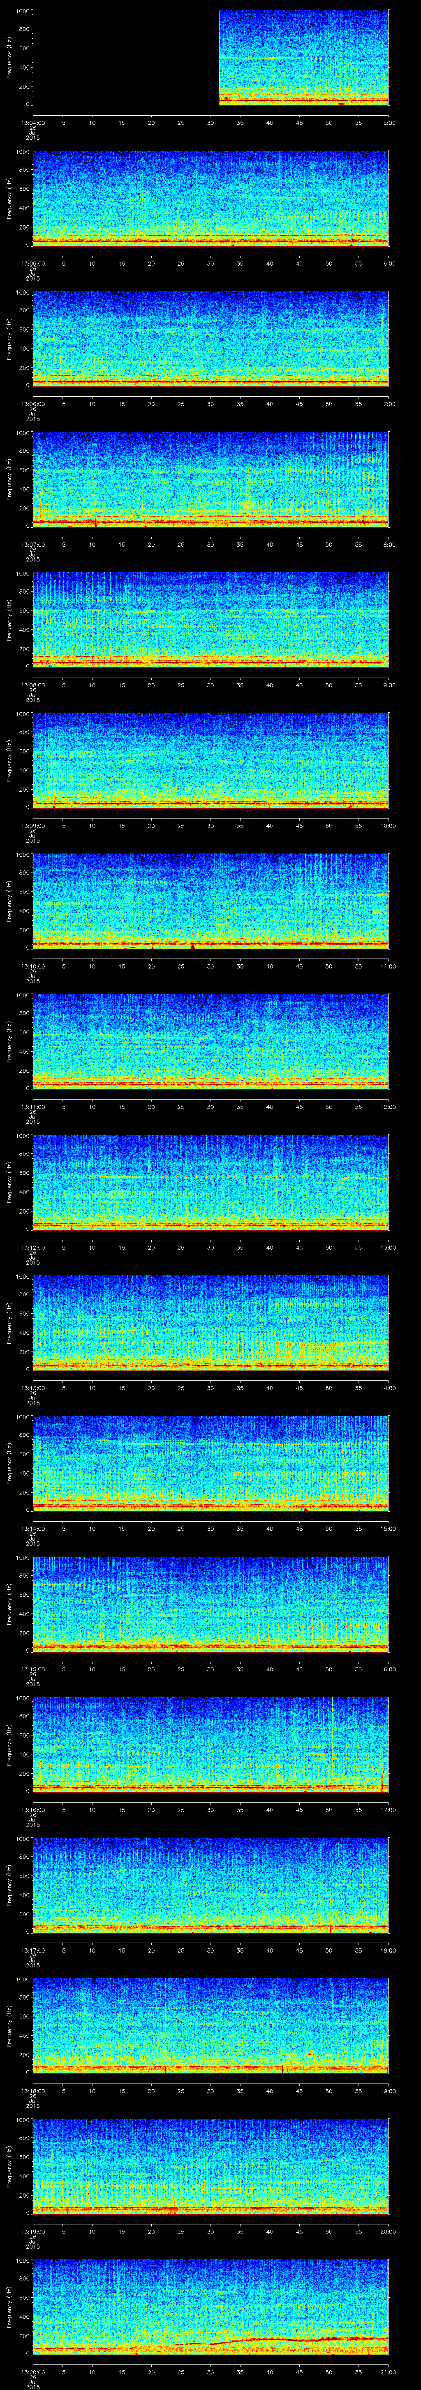
Task: Select the 13:00 end time label
Action: pyautogui.click(x=388, y=1247)
